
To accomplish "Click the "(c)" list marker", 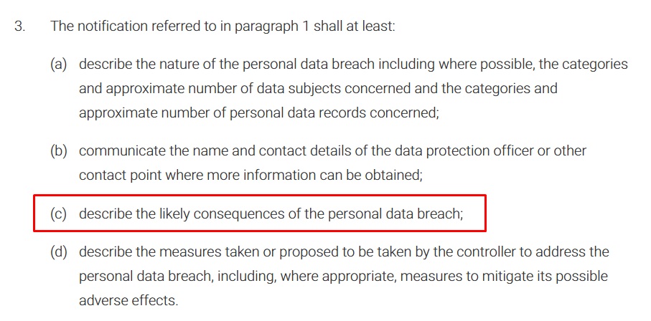I will tap(58, 214).
